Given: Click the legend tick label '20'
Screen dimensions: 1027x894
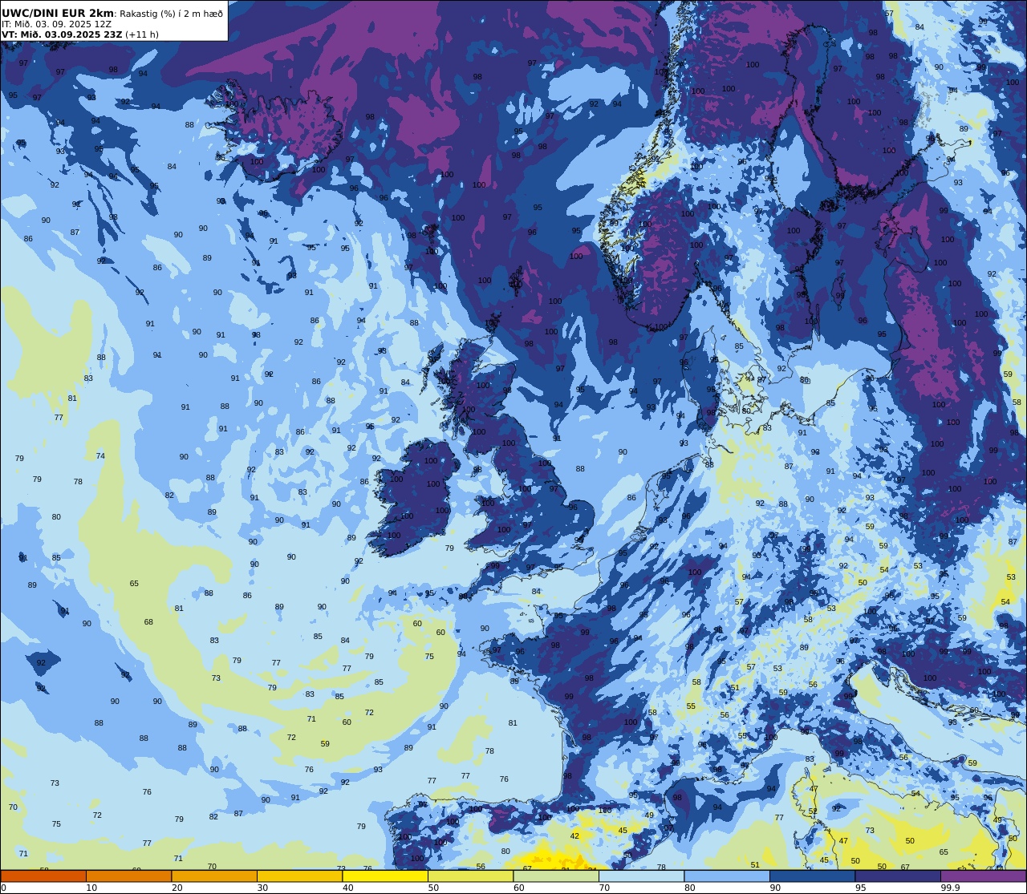Looking at the screenshot, I should click(177, 888).
